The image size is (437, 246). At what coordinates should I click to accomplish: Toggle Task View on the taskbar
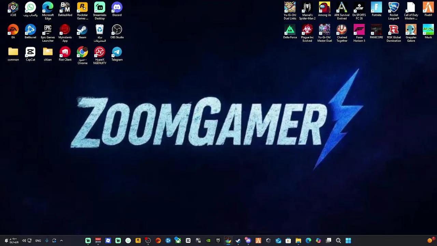[328, 241]
